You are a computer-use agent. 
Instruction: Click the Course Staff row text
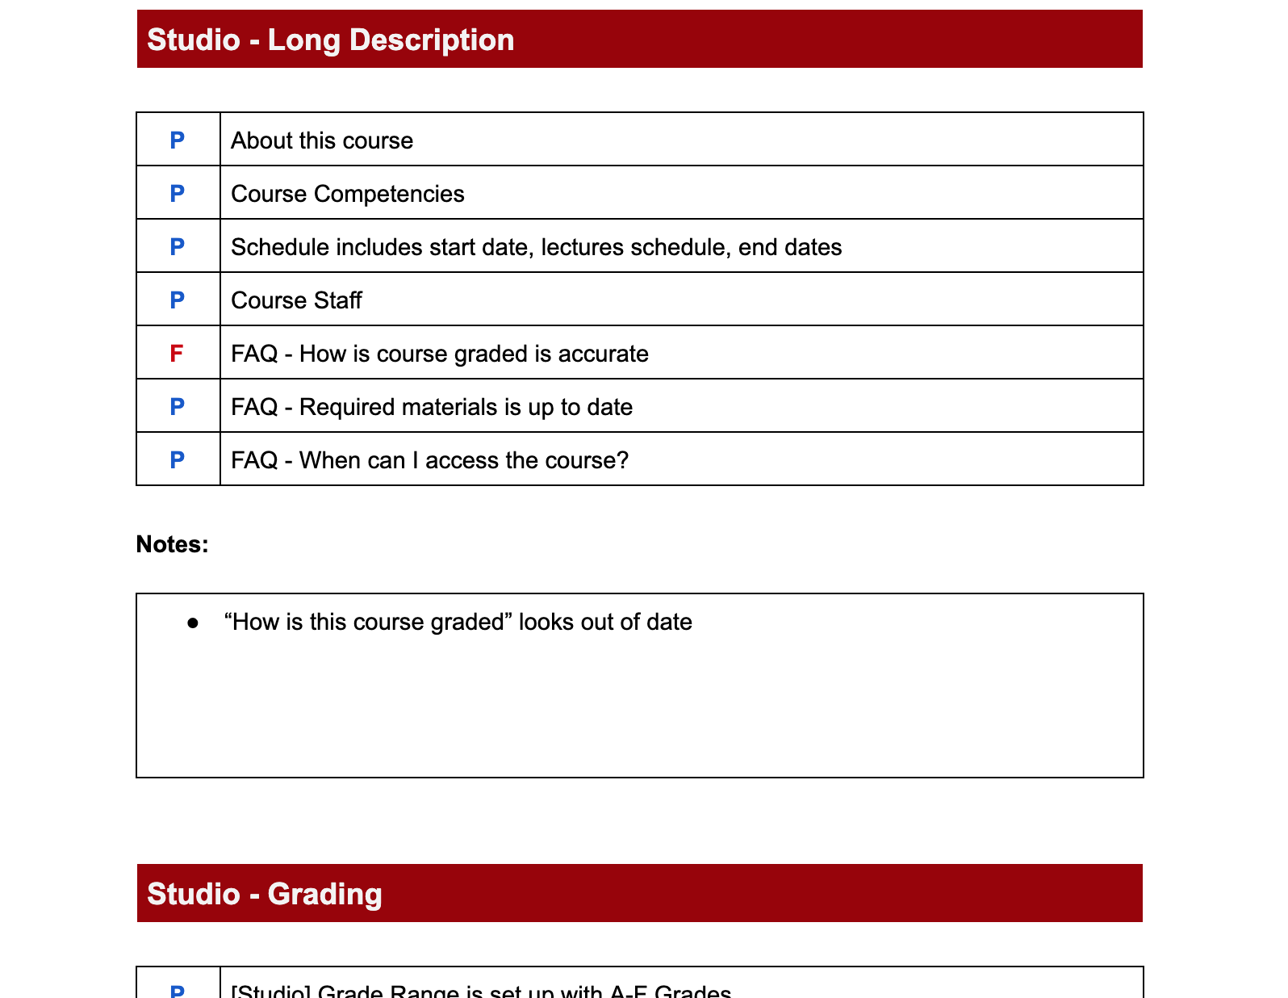(296, 300)
